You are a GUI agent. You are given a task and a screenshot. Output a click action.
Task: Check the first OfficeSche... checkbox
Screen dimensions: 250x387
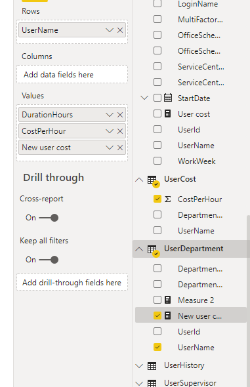pyautogui.click(x=157, y=35)
